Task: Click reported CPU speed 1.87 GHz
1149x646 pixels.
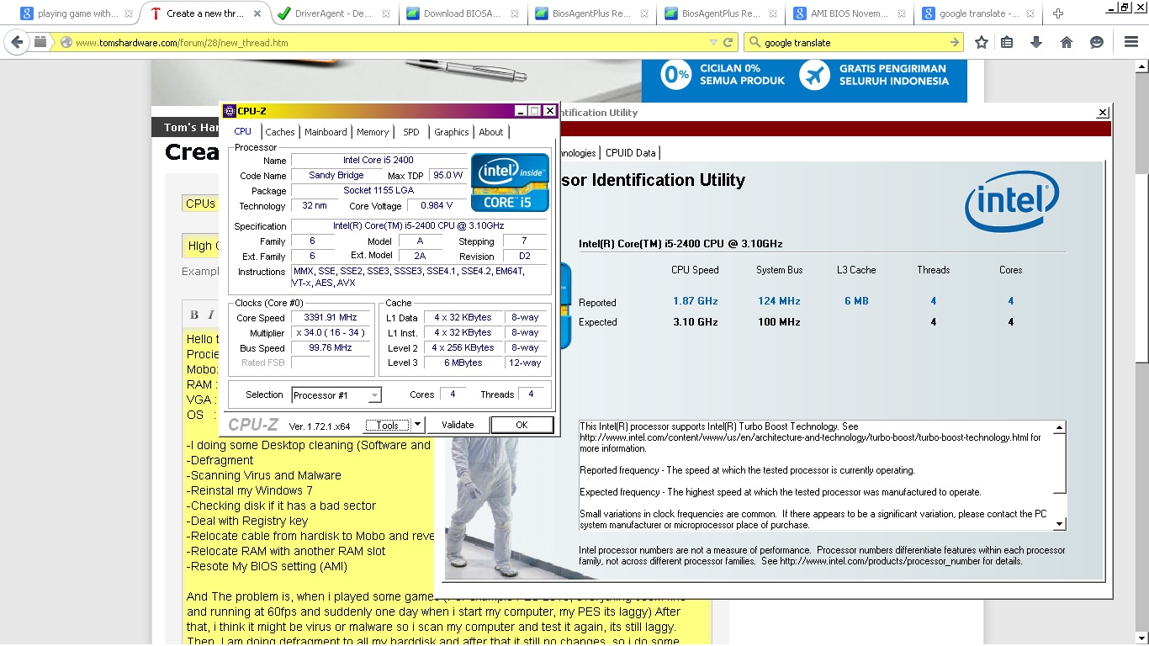Action: pyautogui.click(x=696, y=301)
